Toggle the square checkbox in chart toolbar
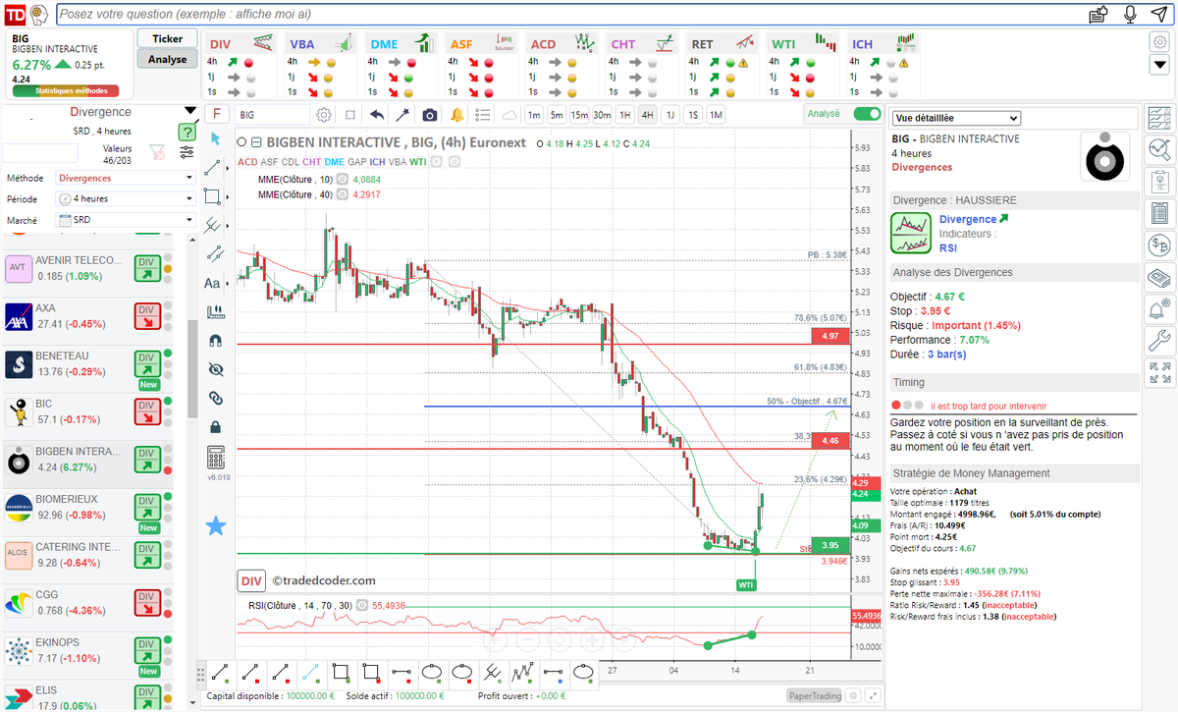 (350, 114)
